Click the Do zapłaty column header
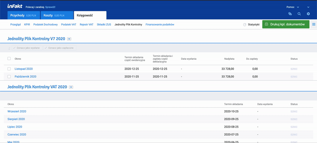This screenshot has height=143, width=317. pos(252,59)
